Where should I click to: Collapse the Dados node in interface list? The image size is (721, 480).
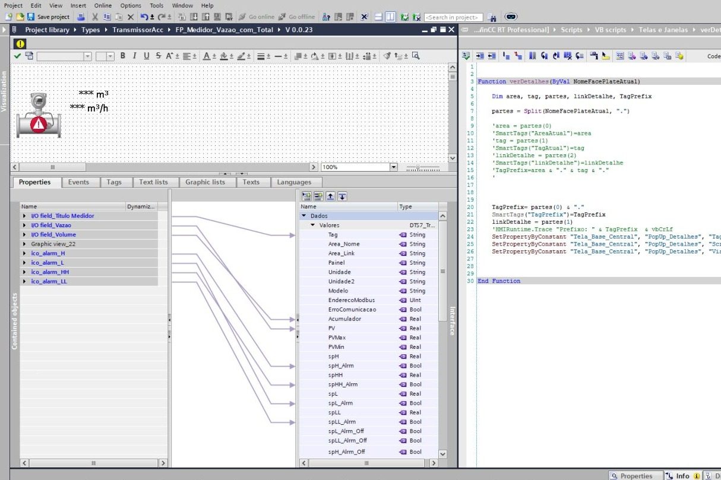point(304,216)
